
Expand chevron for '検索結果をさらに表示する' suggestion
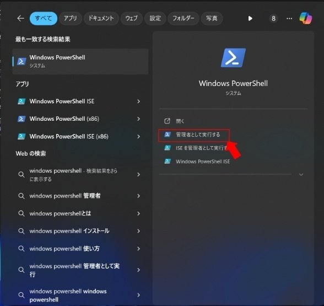(139, 174)
